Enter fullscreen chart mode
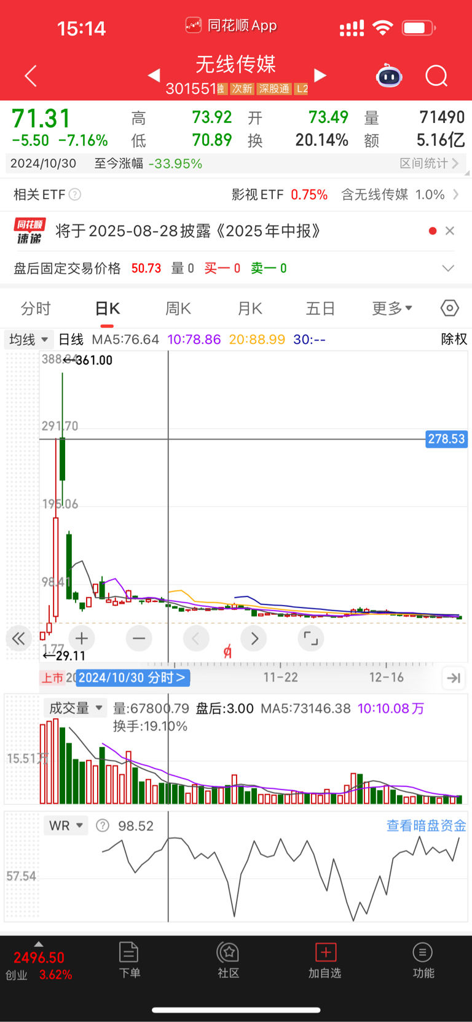 [311, 638]
